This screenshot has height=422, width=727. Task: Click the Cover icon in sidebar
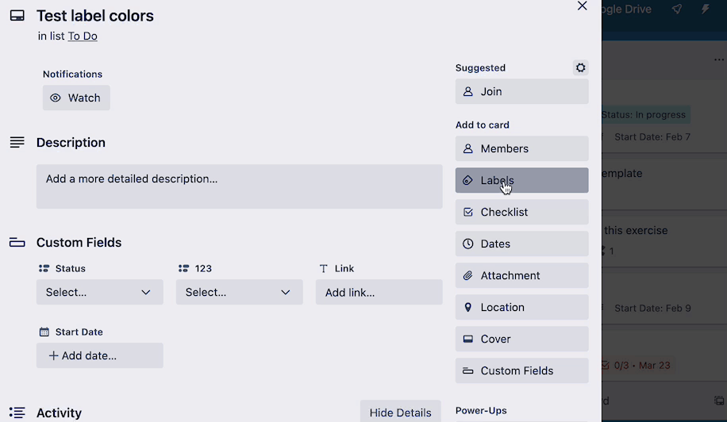(467, 339)
